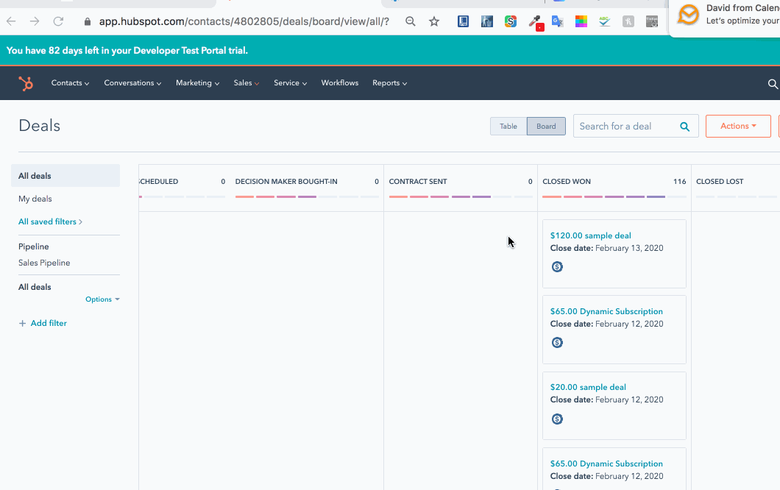This screenshot has width=780, height=490.
Task: Open the last $65.00 Dynamic Subscription deal
Action: (x=606, y=464)
